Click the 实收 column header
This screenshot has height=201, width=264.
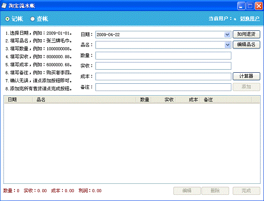169,100
